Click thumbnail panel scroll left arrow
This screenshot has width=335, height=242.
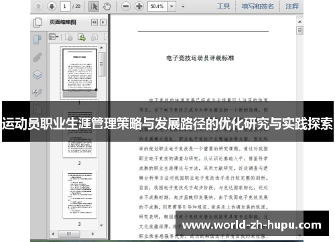[53, 234]
